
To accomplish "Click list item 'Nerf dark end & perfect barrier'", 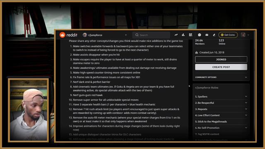I will [x=92, y=82].
